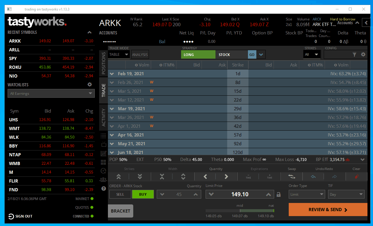Click the Redo arrow icon
Image resolution: width=373 pixels, height=226 pixels.
[335, 176]
